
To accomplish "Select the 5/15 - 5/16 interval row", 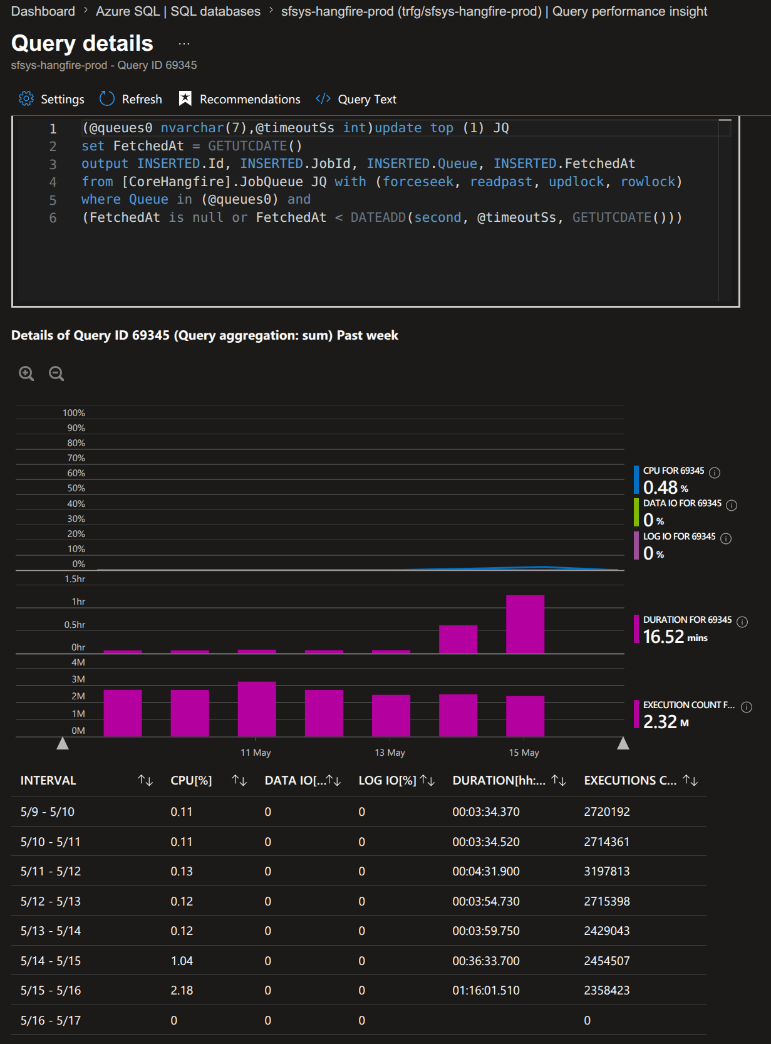I will (359, 990).
